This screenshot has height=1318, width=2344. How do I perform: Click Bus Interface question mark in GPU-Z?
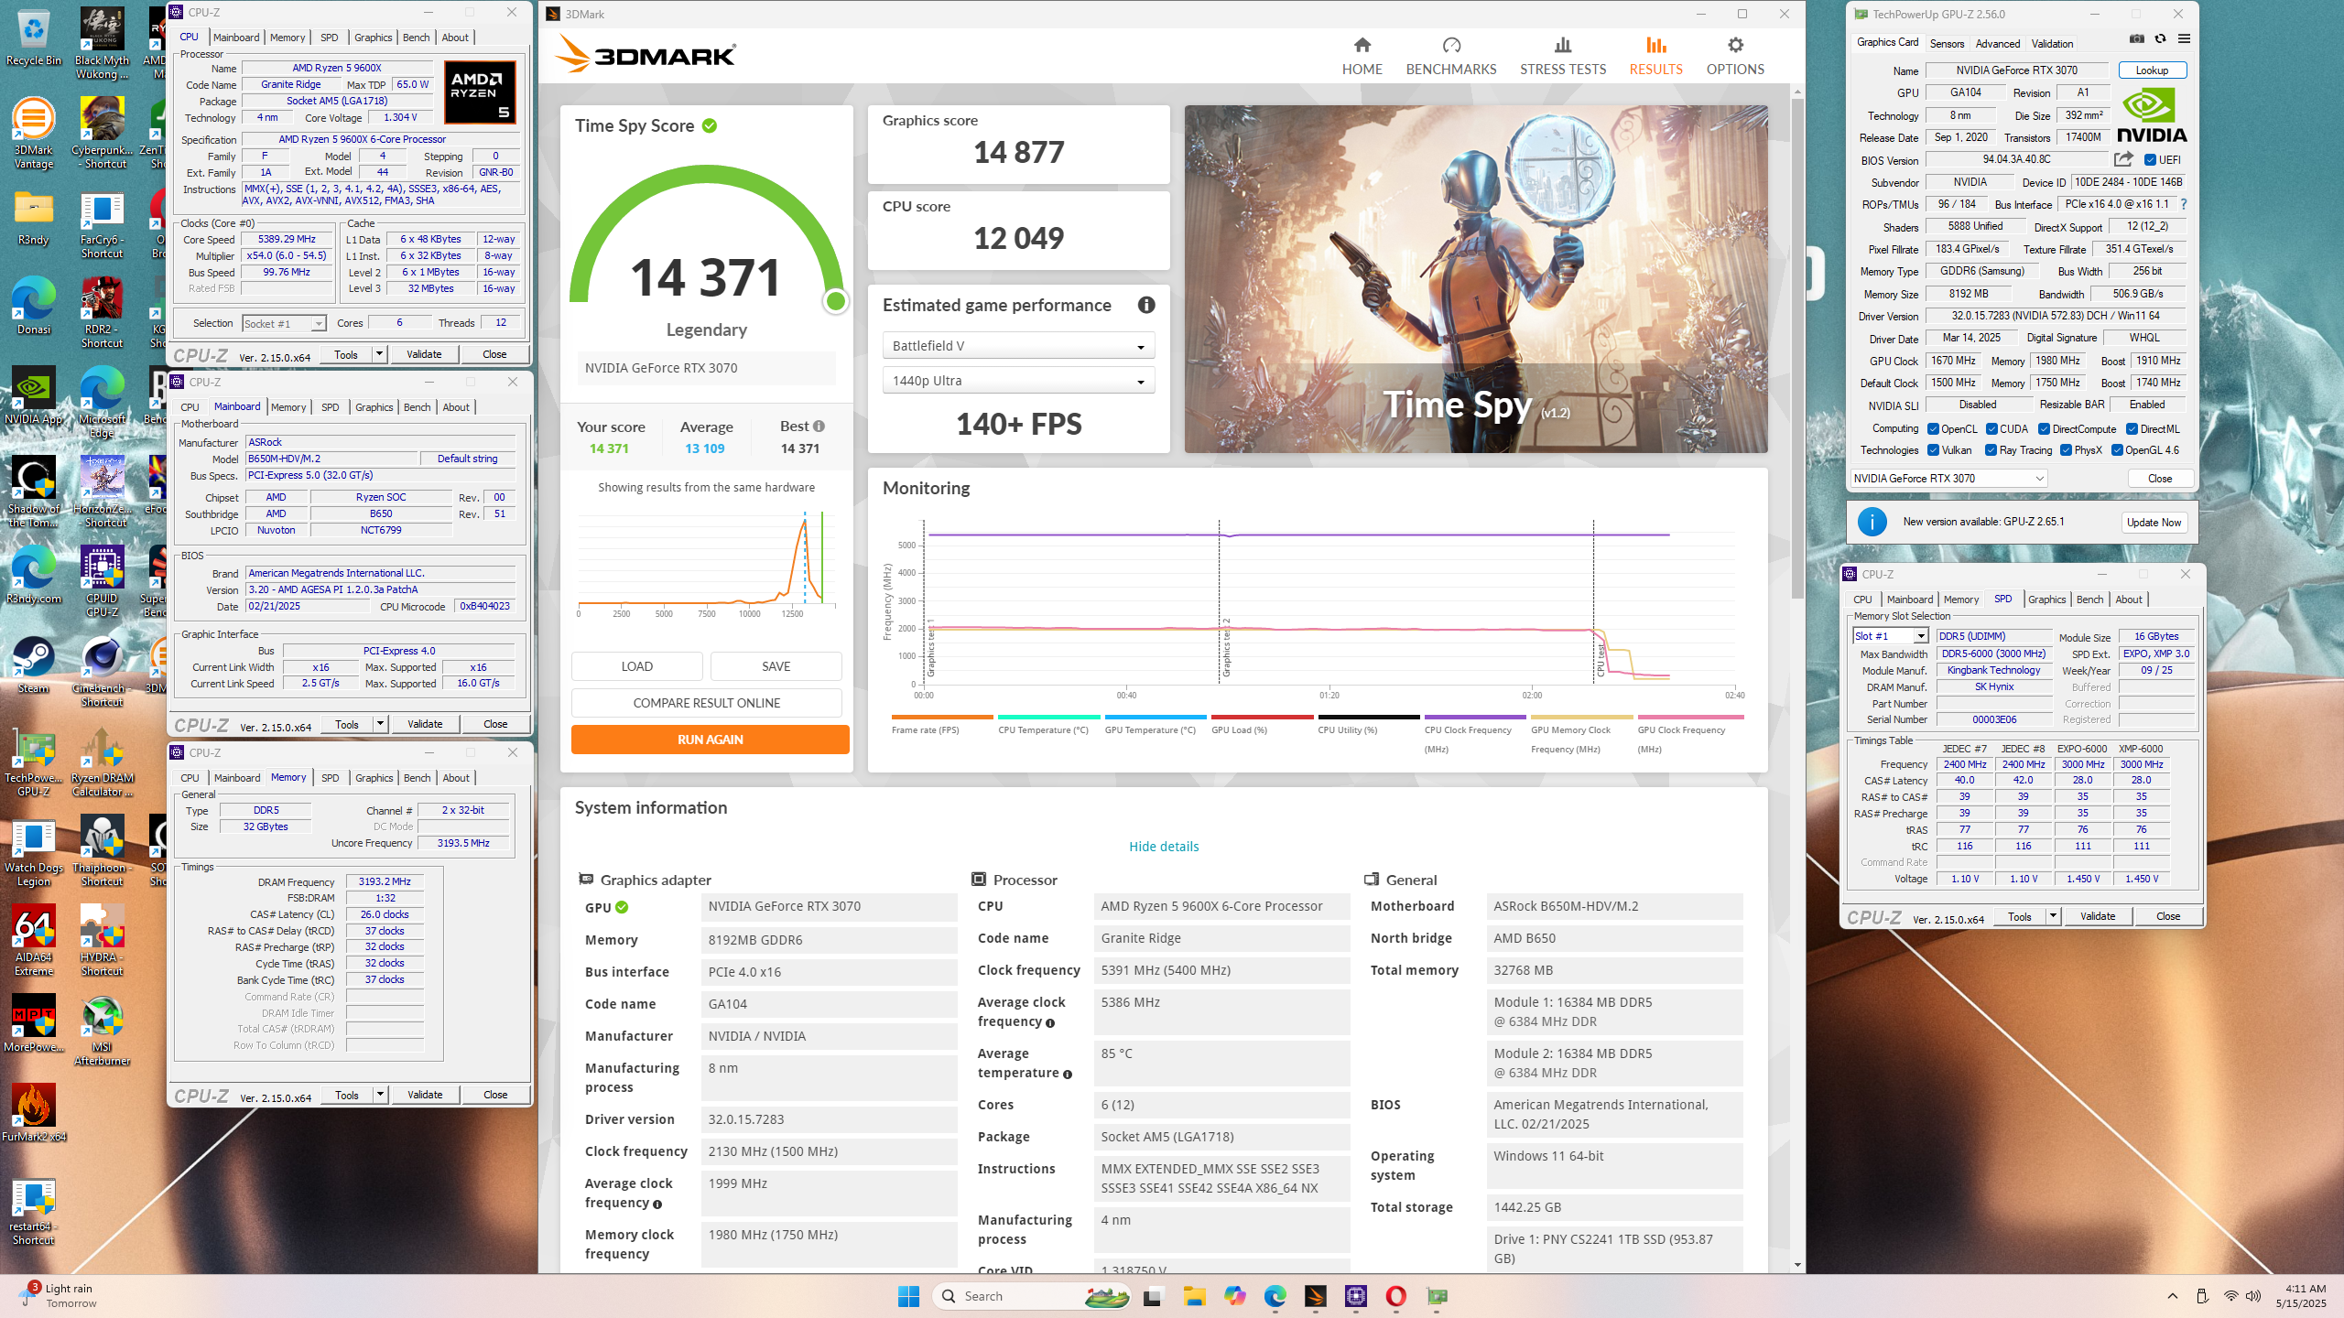(2184, 204)
